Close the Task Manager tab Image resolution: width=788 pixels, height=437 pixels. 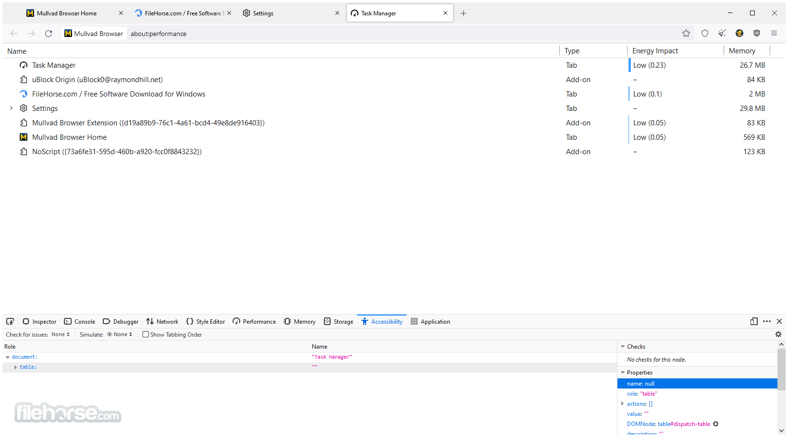(x=445, y=13)
